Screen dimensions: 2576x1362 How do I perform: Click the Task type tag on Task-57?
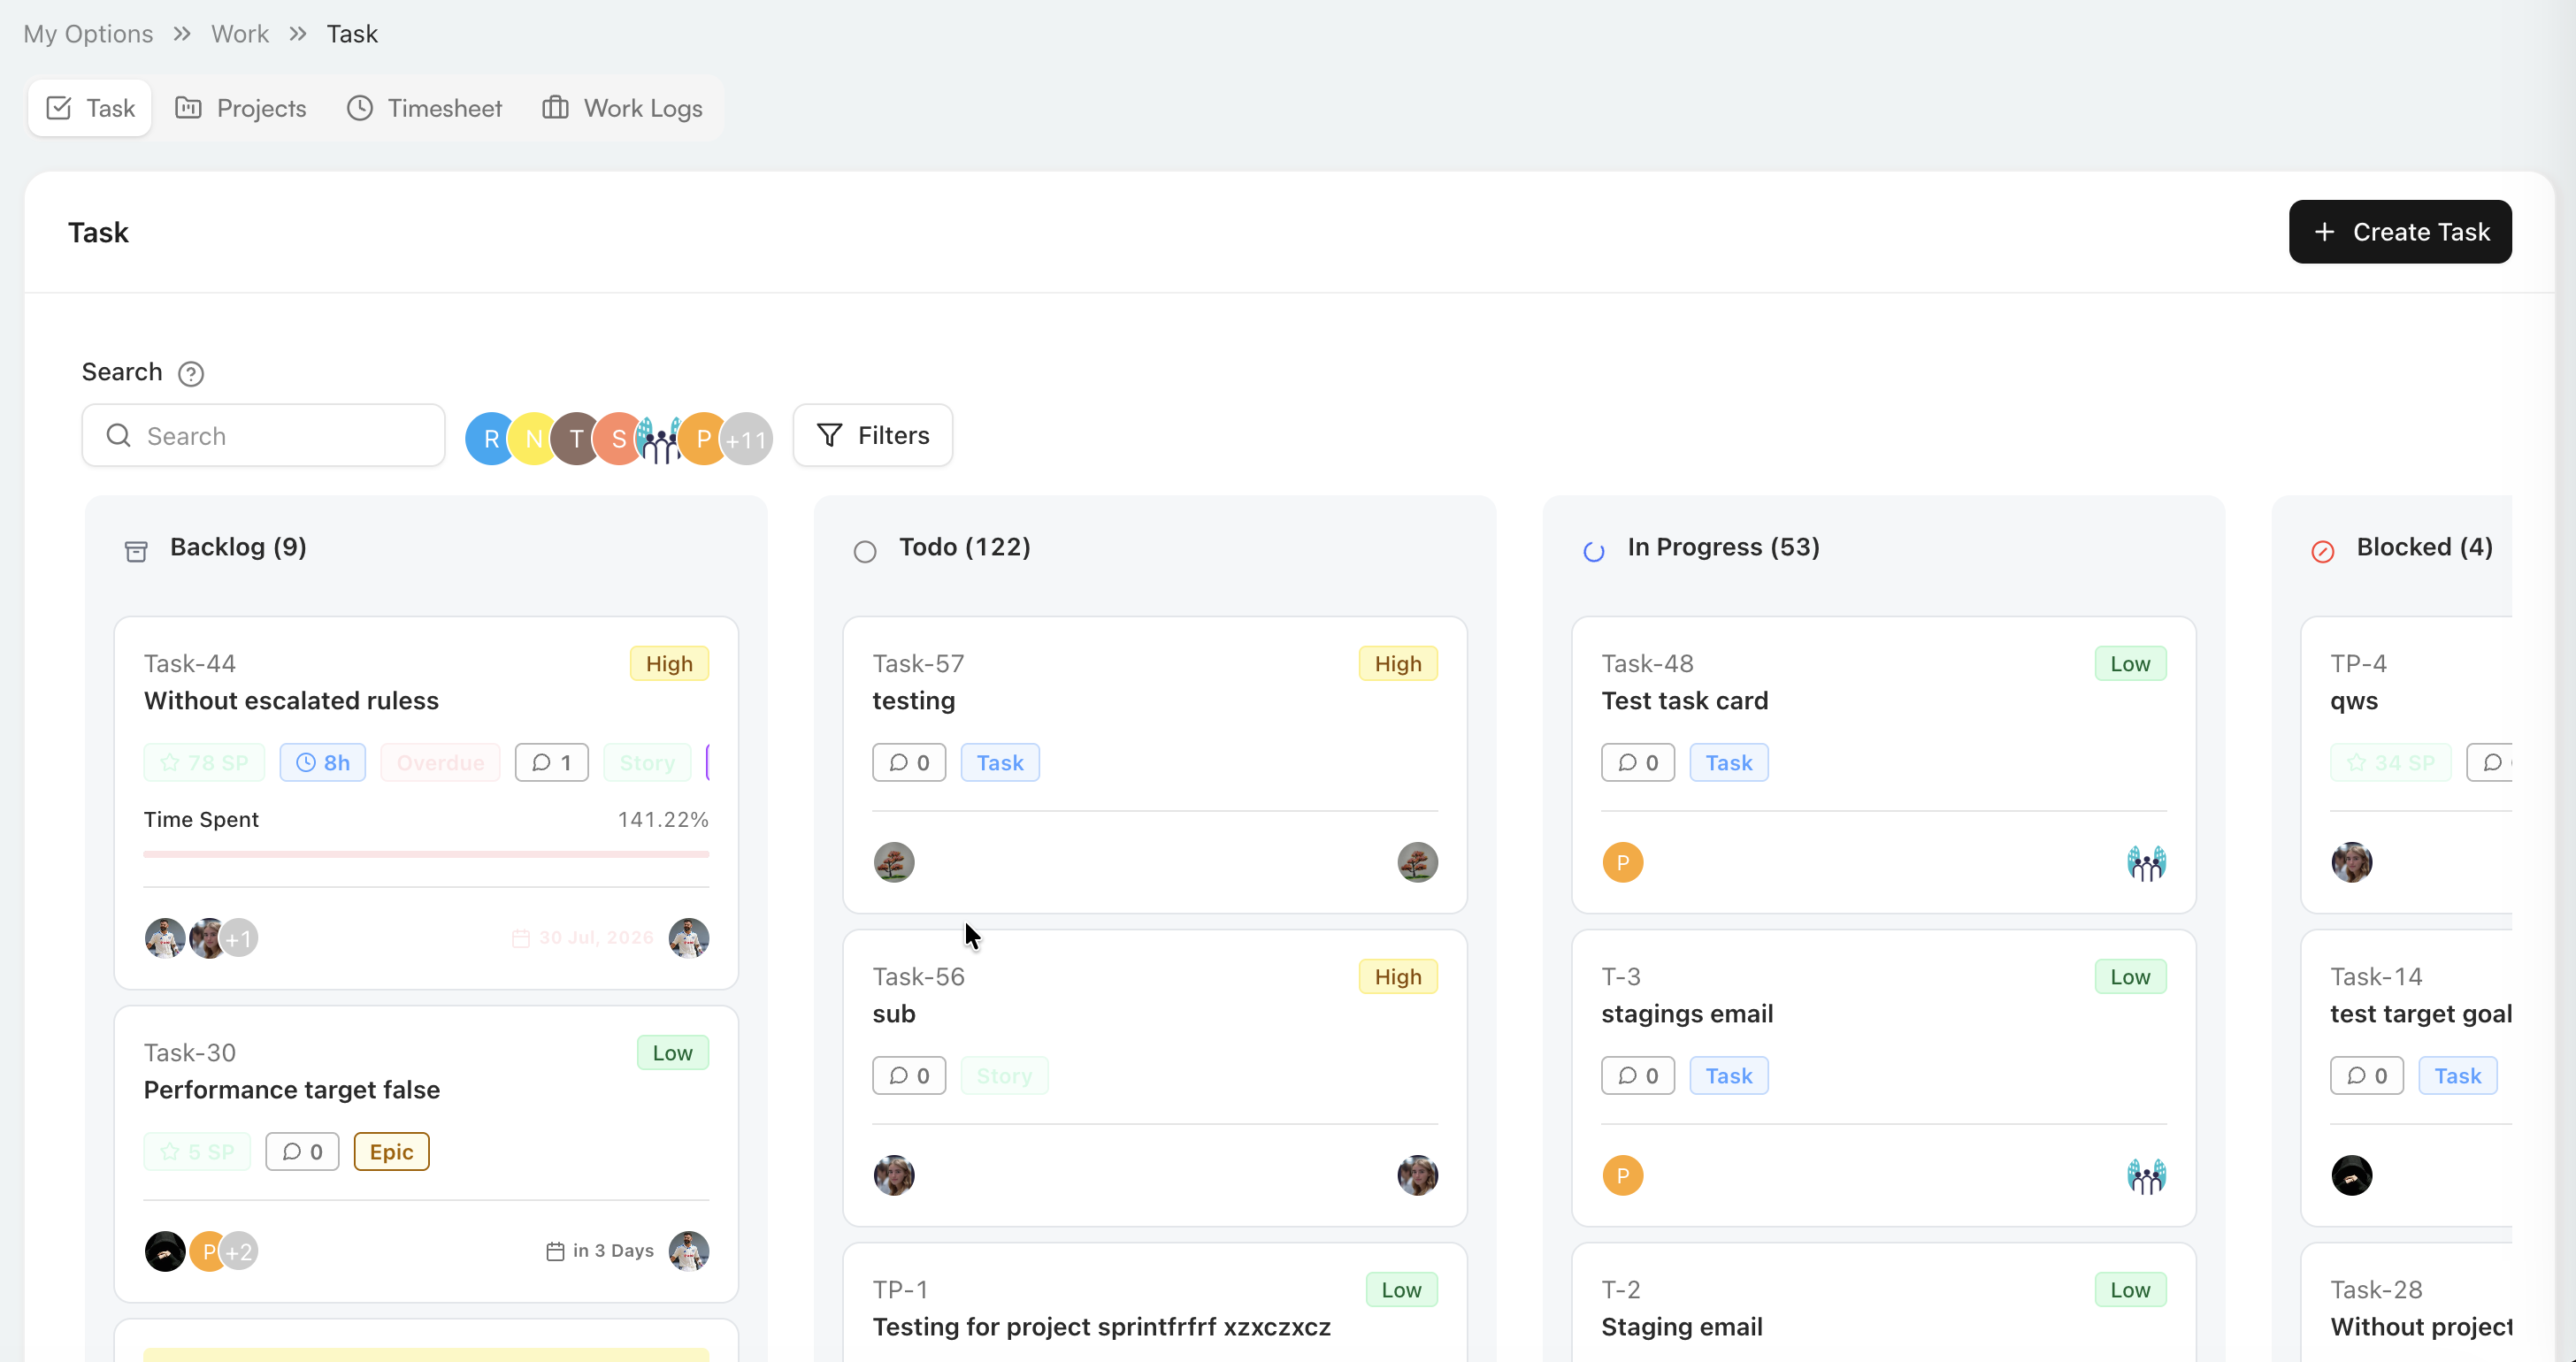click(1000, 762)
